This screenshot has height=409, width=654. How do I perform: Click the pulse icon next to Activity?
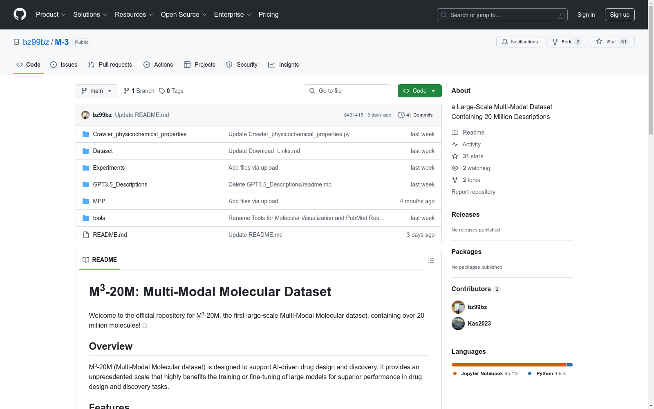click(x=455, y=144)
